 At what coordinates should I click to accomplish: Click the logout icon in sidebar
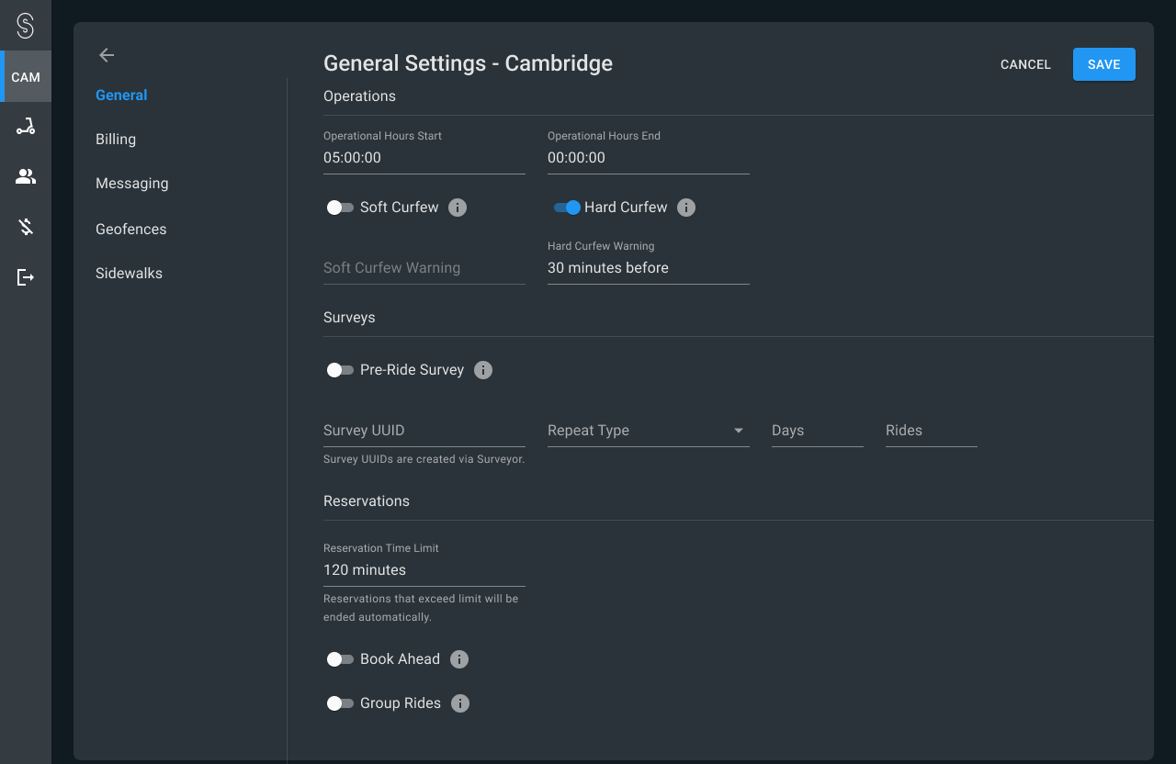click(x=26, y=277)
